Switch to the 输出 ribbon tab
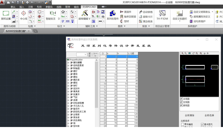This screenshot has width=223, height=132. tap(76, 7)
